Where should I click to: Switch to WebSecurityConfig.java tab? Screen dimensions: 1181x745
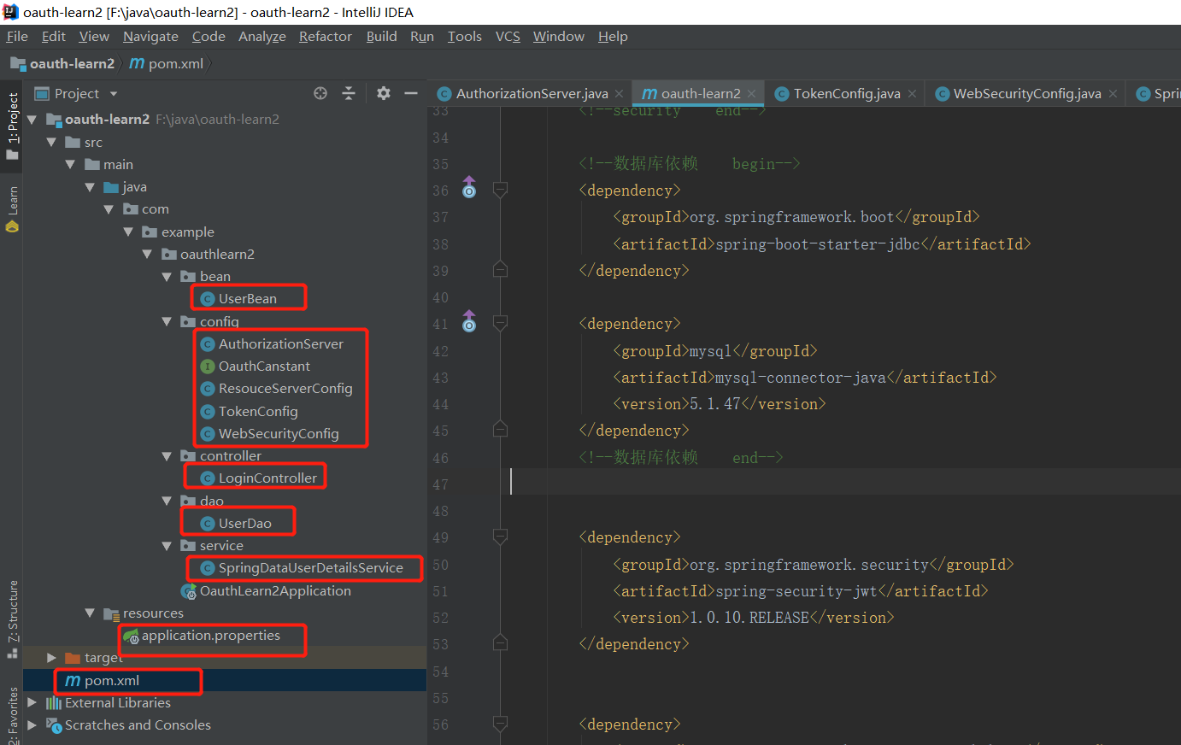point(1027,94)
